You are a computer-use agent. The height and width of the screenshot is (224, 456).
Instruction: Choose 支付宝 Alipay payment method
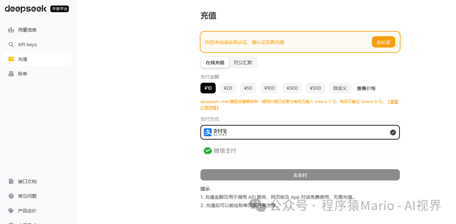(x=300, y=132)
